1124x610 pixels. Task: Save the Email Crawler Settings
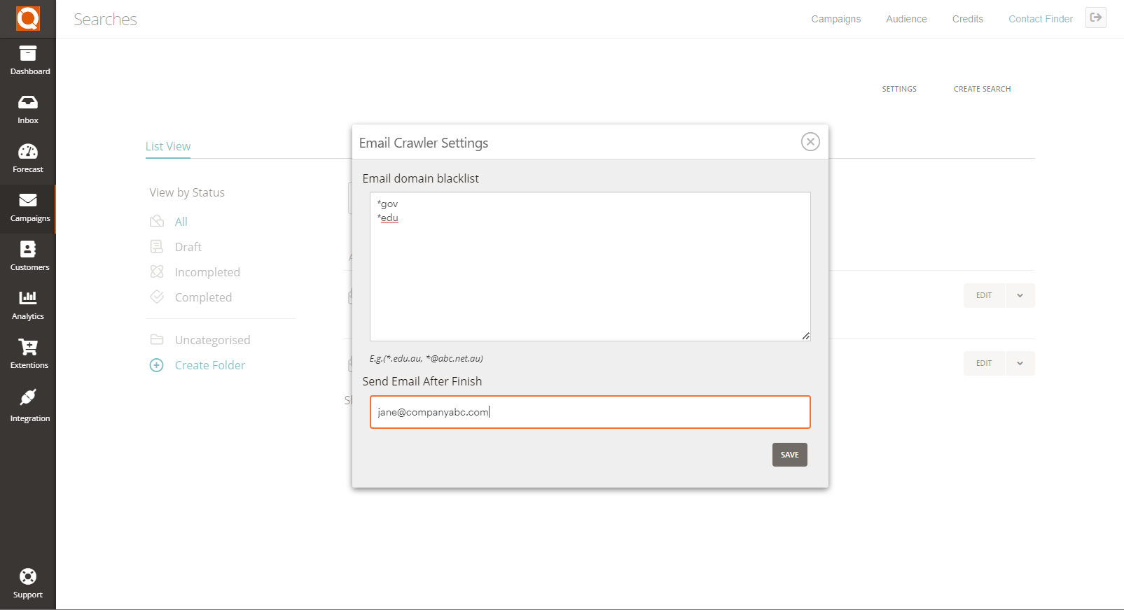coord(790,455)
